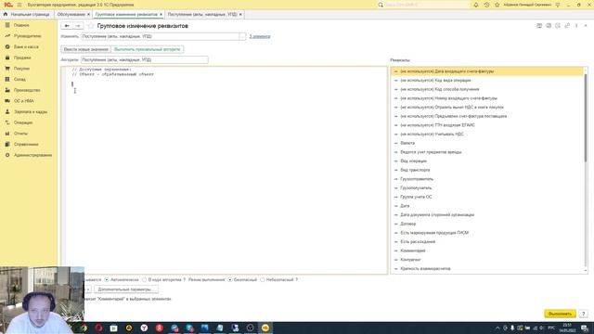Open the 1C main menu logo

[8, 5]
